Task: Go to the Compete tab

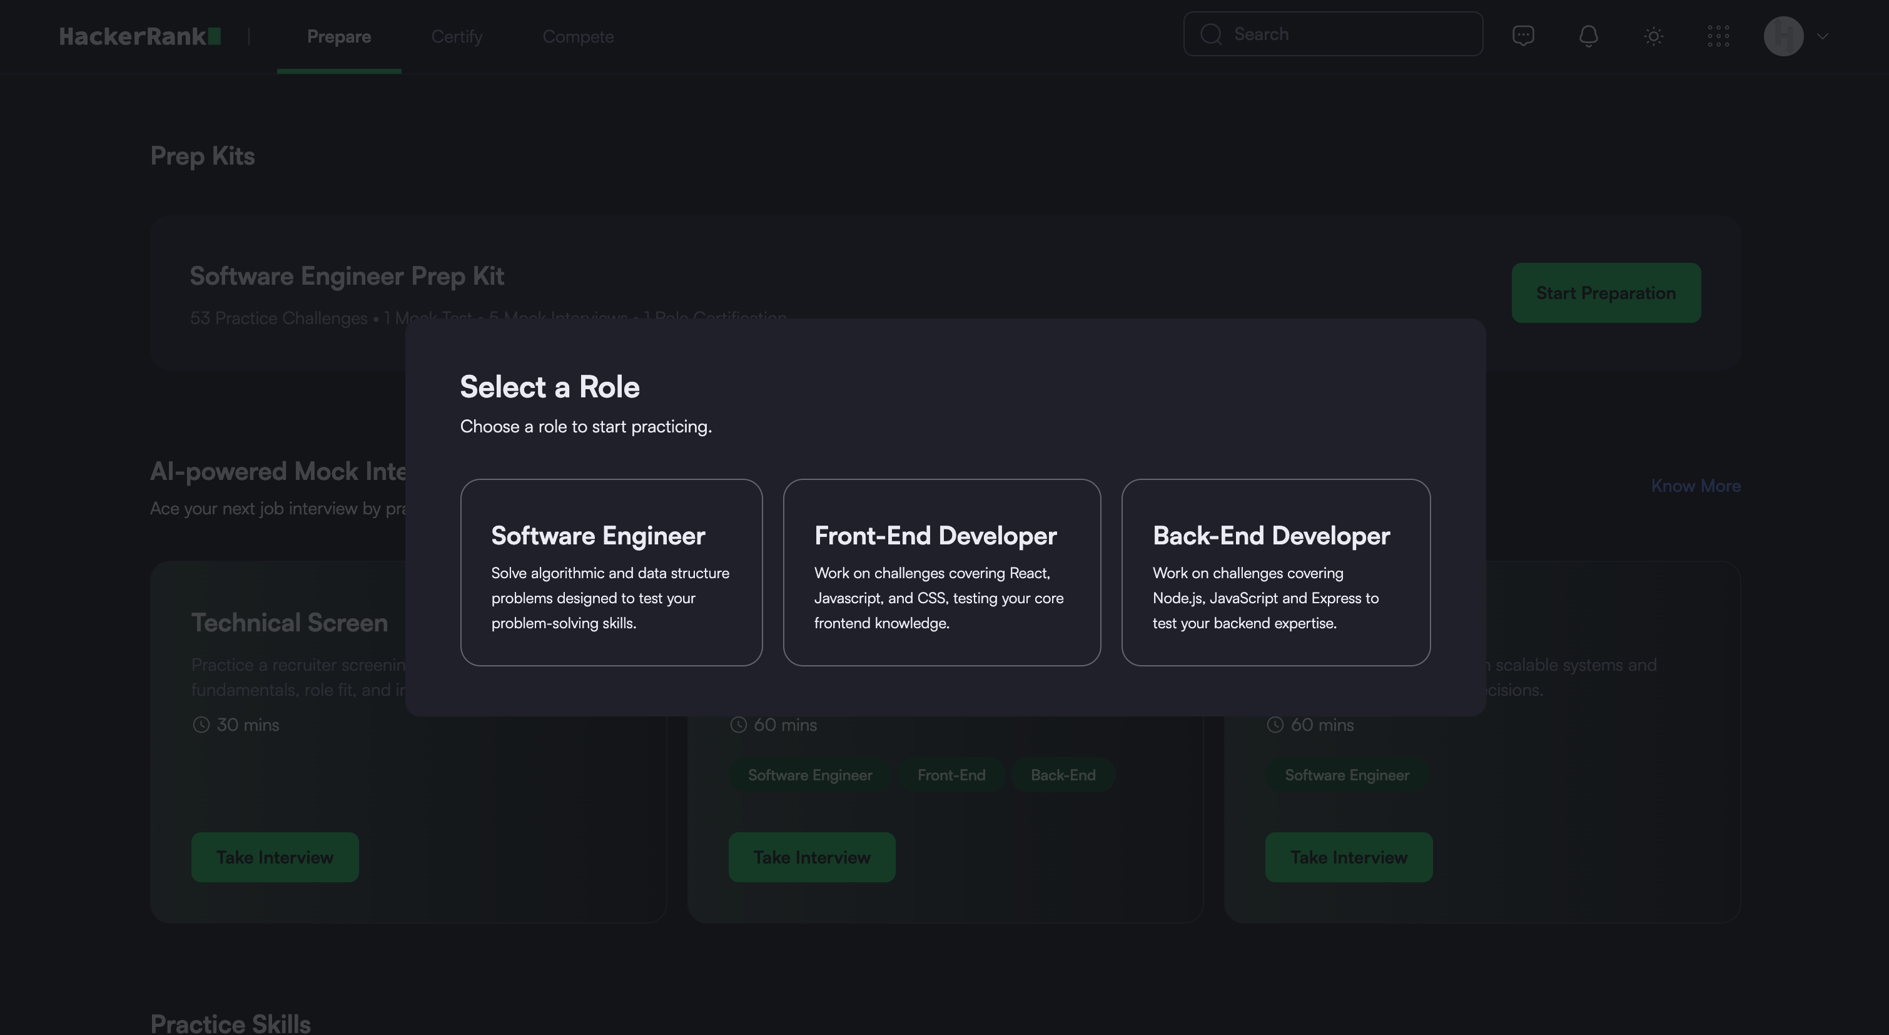Action: (578, 37)
